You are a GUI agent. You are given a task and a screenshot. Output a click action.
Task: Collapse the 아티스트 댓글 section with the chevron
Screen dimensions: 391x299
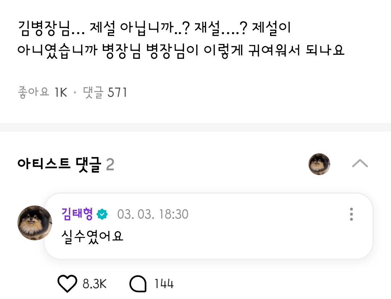(360, 164)
